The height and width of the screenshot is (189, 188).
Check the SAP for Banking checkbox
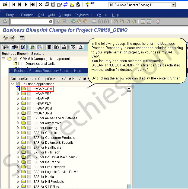(x=29, y=128)
